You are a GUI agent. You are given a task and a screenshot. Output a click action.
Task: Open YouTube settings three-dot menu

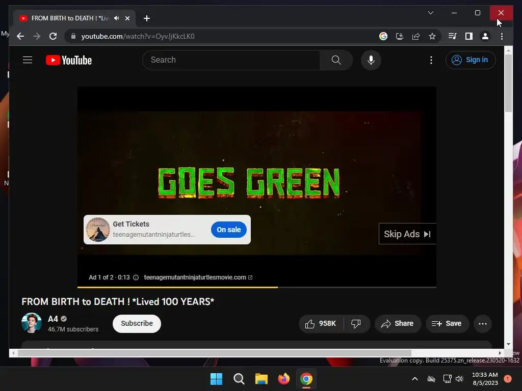click(x=431, y=60)
